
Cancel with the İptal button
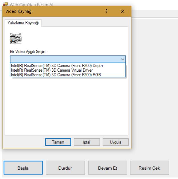tap(87, 142)
